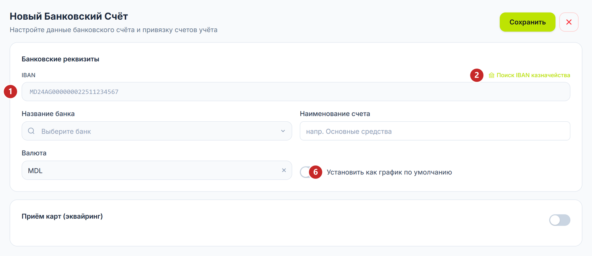This screenshot has height=256, width=592.
Task: Expand bank list via chevron arrow
Action: click(x=283, y=131)
